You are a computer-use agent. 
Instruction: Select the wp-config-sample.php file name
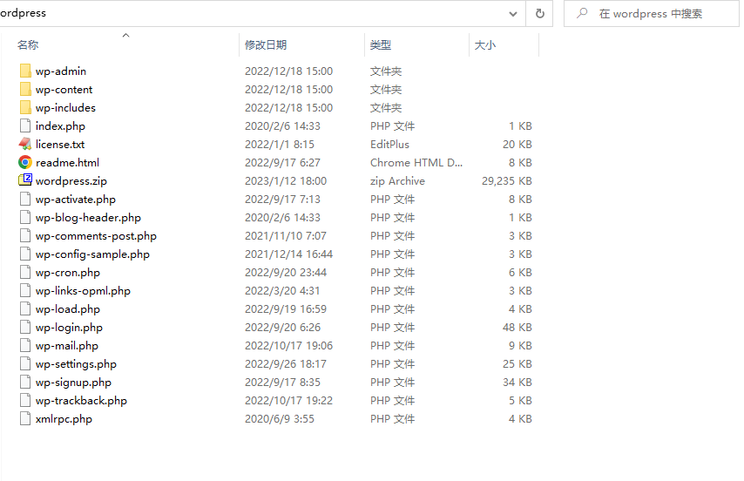pyautogui.click(x=92, y=254)
